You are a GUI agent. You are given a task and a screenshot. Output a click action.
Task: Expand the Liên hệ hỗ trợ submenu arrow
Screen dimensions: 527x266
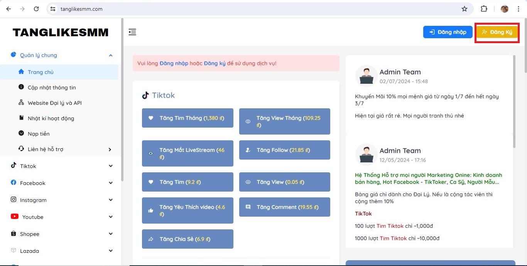pos(110,150)
